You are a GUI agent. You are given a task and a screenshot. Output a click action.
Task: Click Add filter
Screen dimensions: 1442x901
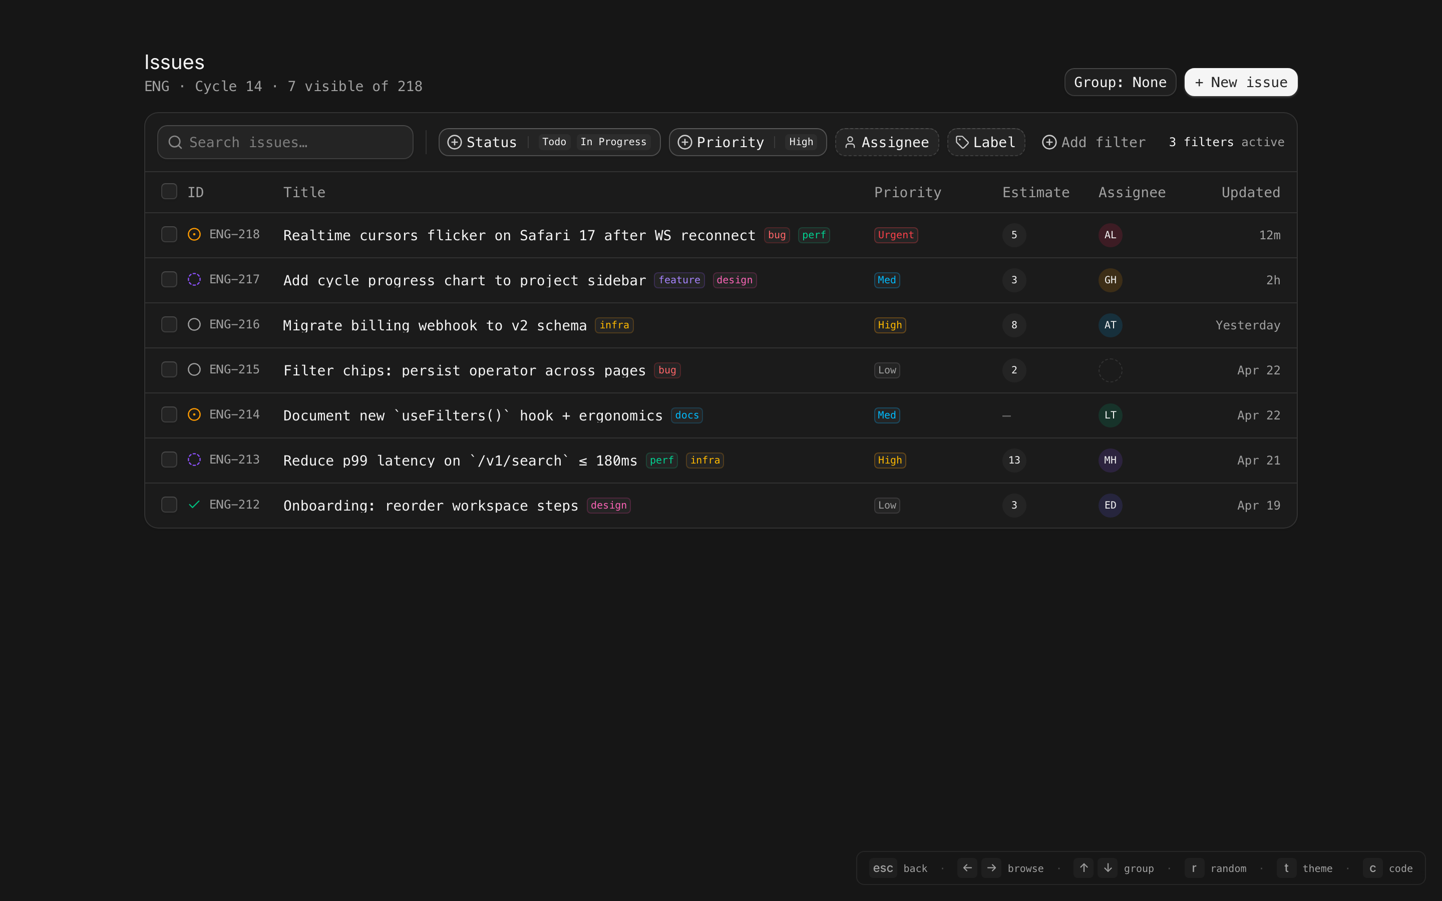[x=1094, y=143]
